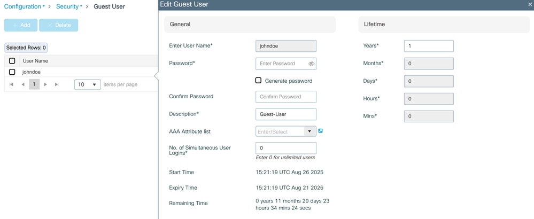The height and width of the screenshot is (219, 534).
Task: Tick the checkbox for johndoe row
Action: 12,72
